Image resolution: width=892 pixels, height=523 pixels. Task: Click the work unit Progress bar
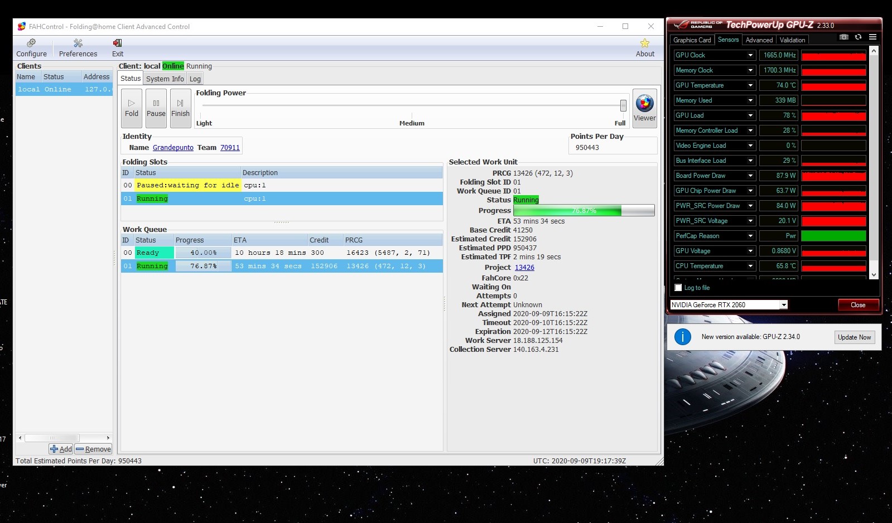pos(584,211)
